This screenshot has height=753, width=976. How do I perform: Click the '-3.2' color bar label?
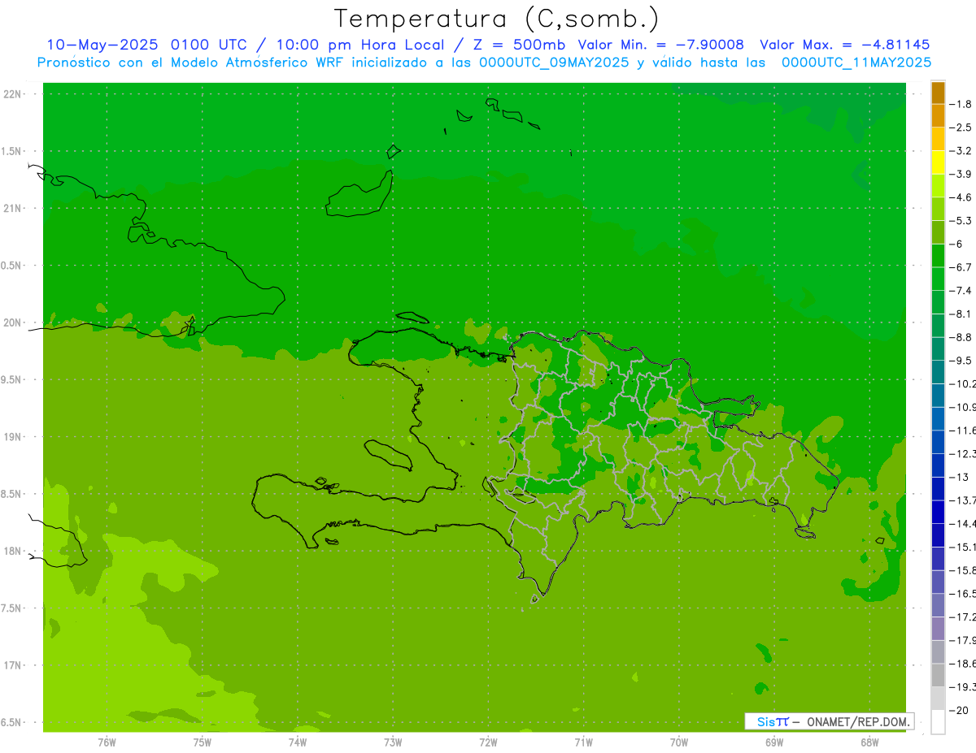click(x=961, y=151)
